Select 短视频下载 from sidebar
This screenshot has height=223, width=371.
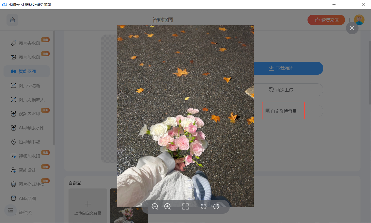(29, 142)
